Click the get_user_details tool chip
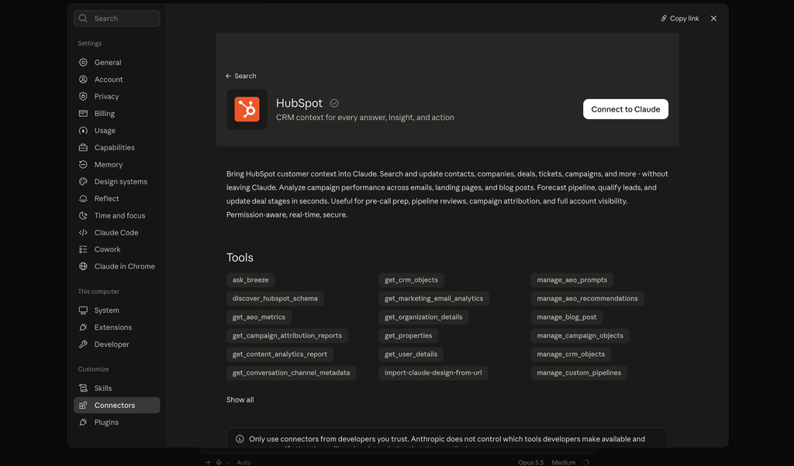794x466 pixels. 411,355
